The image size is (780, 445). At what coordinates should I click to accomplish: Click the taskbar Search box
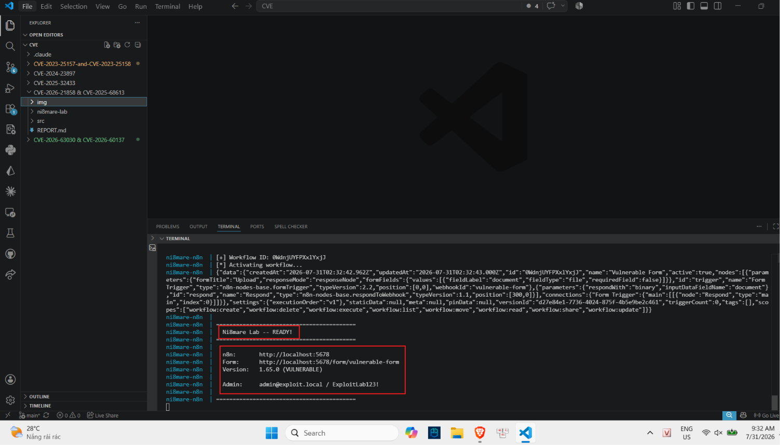(341, 433)
